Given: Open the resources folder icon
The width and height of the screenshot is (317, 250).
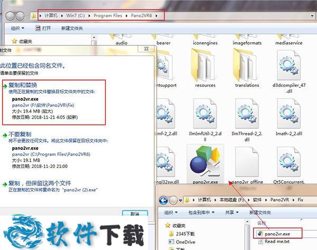Looking at the screenshot, I should point(203,65).
